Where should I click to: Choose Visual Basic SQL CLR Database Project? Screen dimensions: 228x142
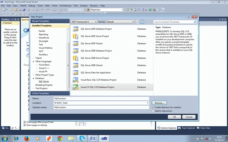point(112,80)
